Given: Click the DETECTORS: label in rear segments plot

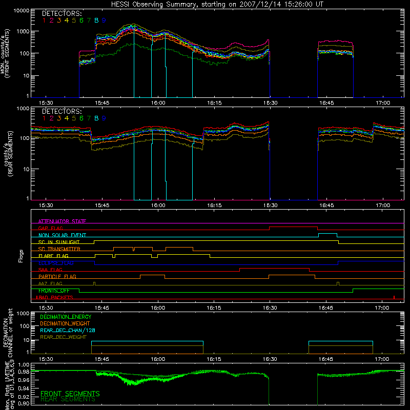Looking at the screenshot, I should point(62,111).
